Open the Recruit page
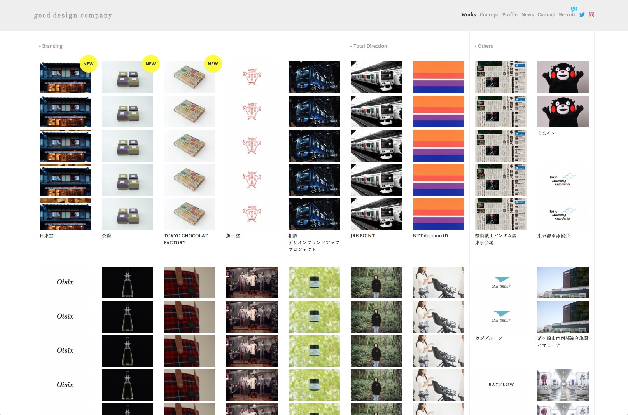The width and height of the screenshot is (628, 415). (x=567, y=15)
